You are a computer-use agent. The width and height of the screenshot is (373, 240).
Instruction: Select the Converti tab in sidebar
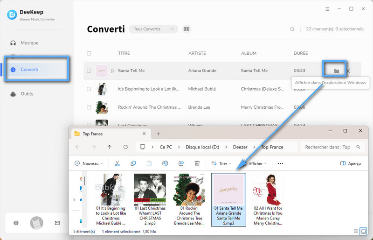tap(36, 70)
